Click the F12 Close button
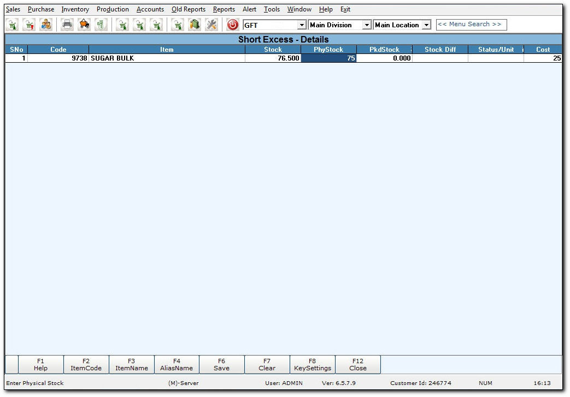The width and height of the screenshot is (570, 397). (x=358, y=364)
